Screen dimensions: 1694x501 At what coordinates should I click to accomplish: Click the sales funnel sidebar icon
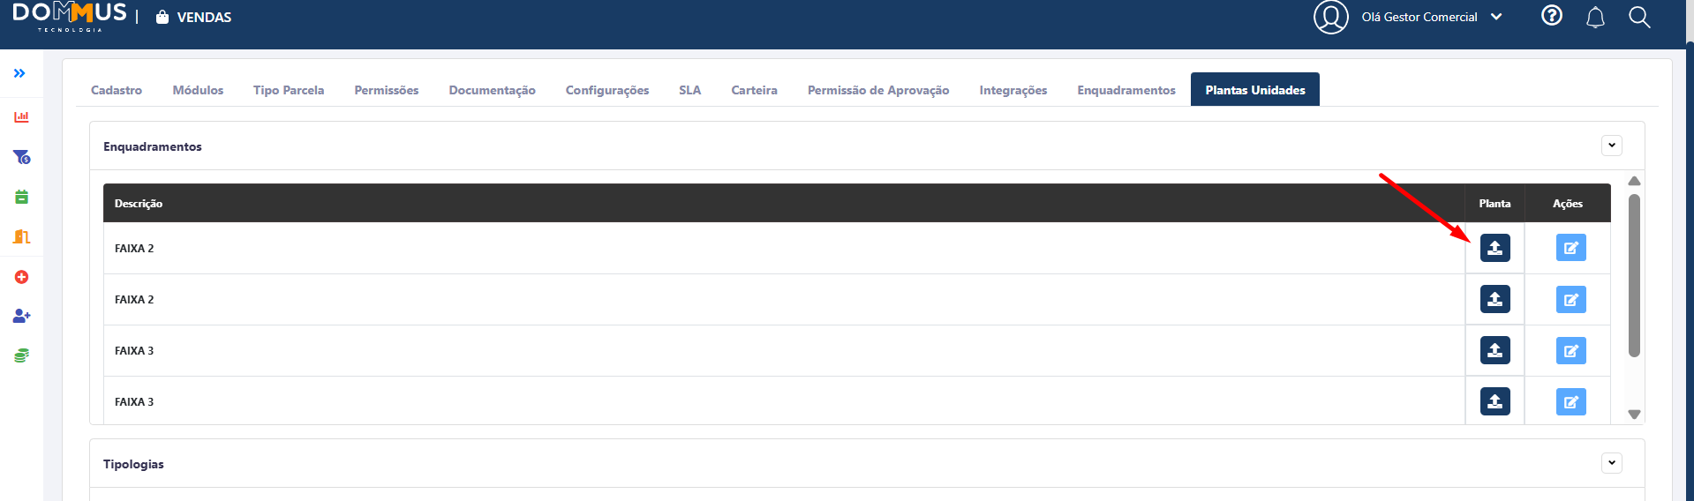coord(21,157)
